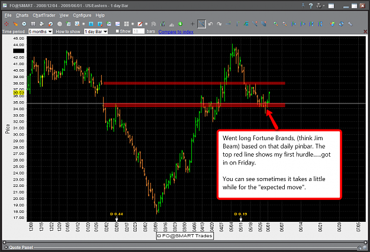Enable the Show bars checkbox

[117, 31]
